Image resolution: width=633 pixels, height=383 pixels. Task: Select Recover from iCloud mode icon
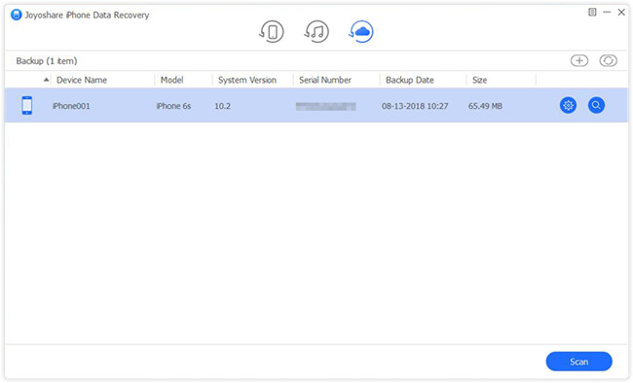[361, 31]
